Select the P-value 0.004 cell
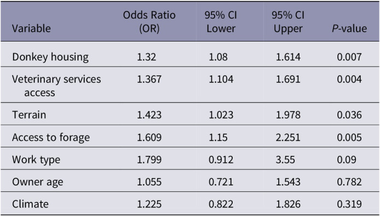Viewport: 380px width, 216px height. (349, 79)
